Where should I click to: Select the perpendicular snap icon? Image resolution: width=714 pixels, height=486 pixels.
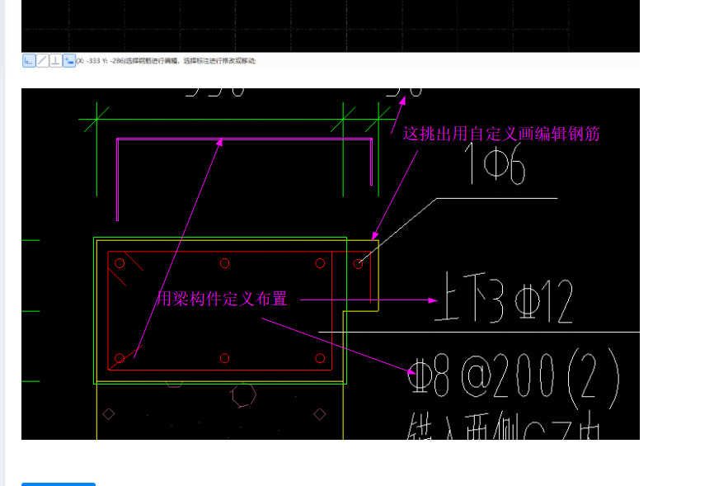pos(55,60)
